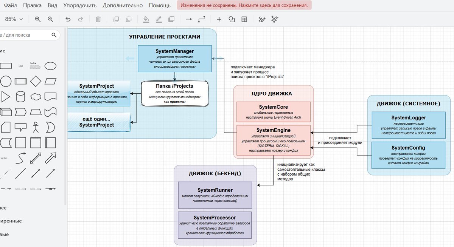Screen dimensions: 454x247
Task: Undo the last action
Action: [x=68, y=19]
